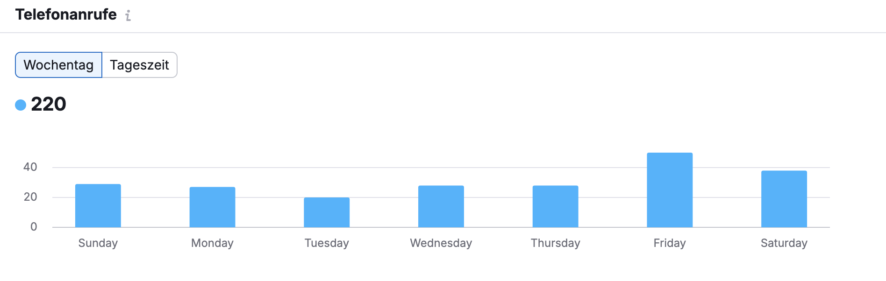Click the Thursday axis label

point(555,243)
